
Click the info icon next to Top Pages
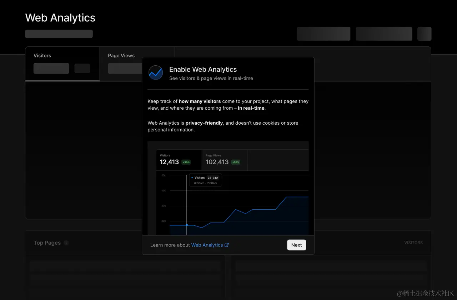66,243
